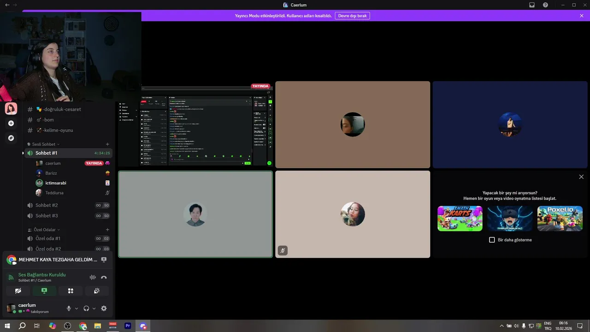Open the kelime-oyunu text channel
This screenshot has height=332, width=590.
(68, 130)
